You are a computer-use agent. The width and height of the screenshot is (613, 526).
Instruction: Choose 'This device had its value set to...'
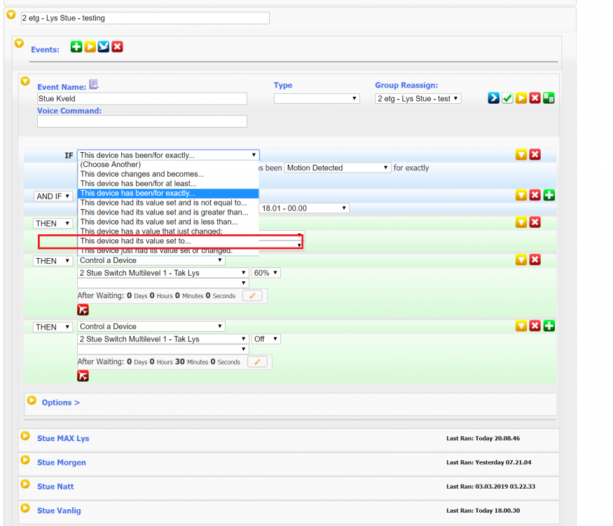135,241
